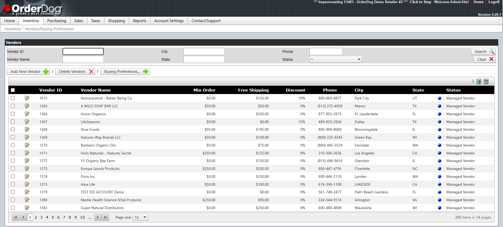Check the LifeSeasons row checkbox
Viewport: 503px width, 227px height.
pos(13,122)
